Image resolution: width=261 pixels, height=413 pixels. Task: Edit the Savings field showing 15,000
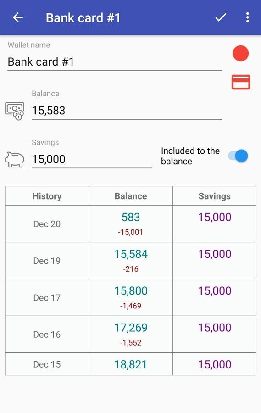(x=92, y=159)
